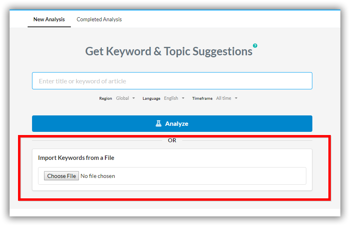Viewport: 350px width, 226px height.
Task: Click the Import Keywords from a File heading
Action: (x=76, y=158)
